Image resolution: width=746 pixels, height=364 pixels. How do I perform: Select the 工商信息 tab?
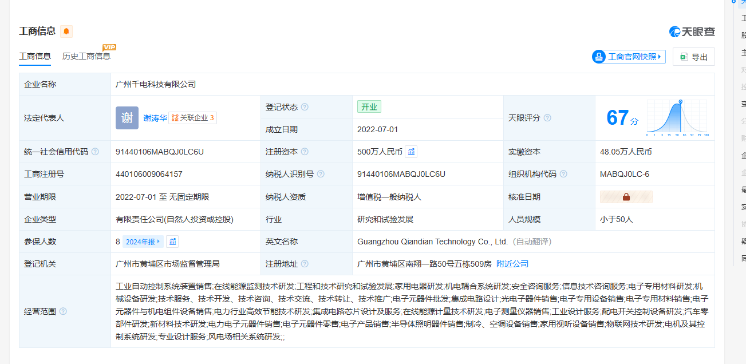point(35,56)
